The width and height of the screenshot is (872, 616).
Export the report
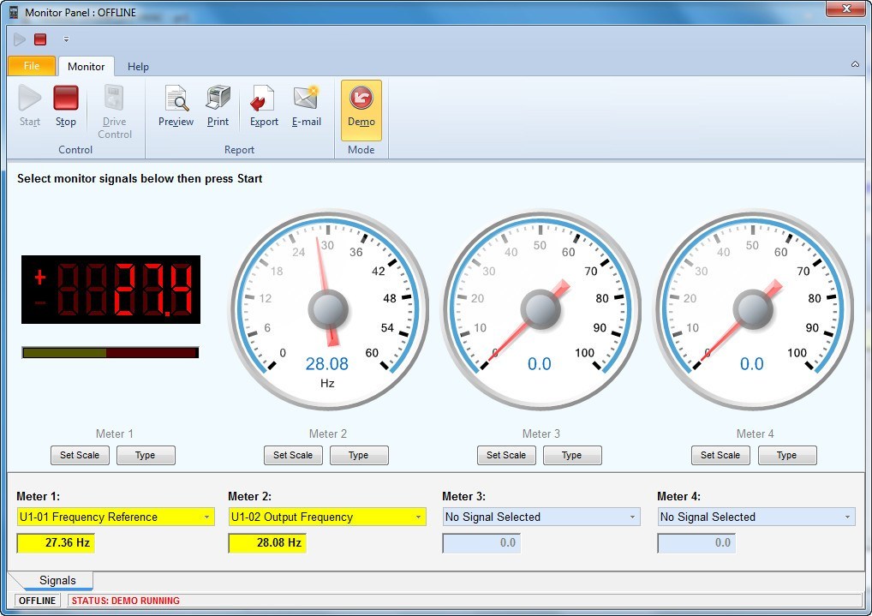(264, 105)
